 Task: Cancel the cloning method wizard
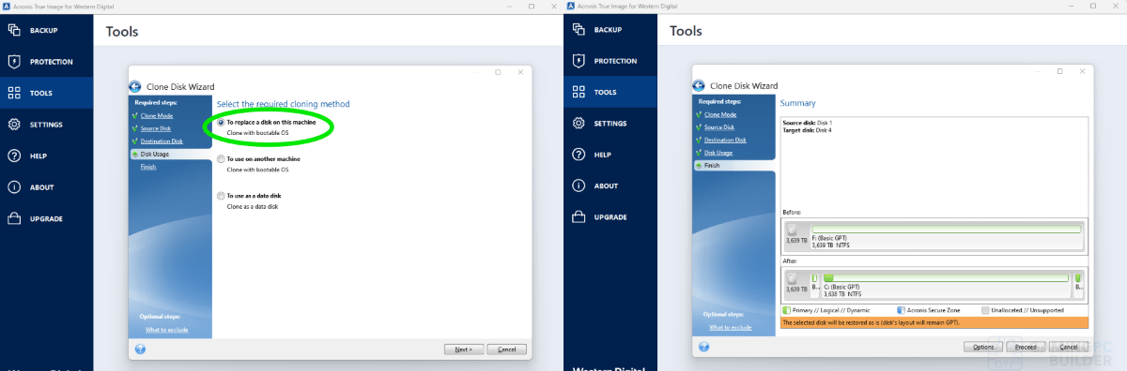point(506,349)
